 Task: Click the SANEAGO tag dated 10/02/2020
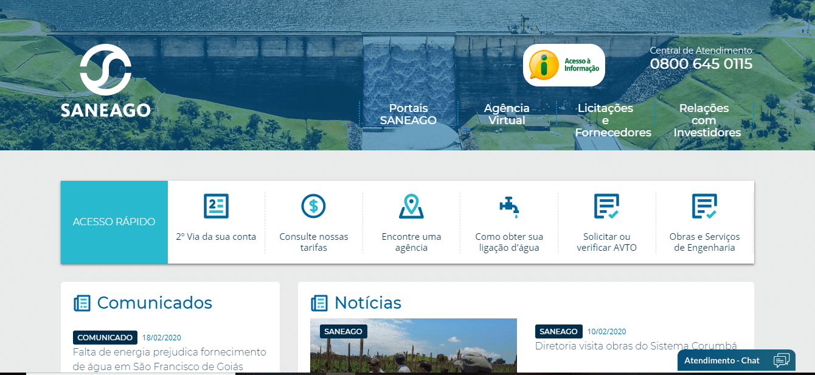(x=559, y=331)
